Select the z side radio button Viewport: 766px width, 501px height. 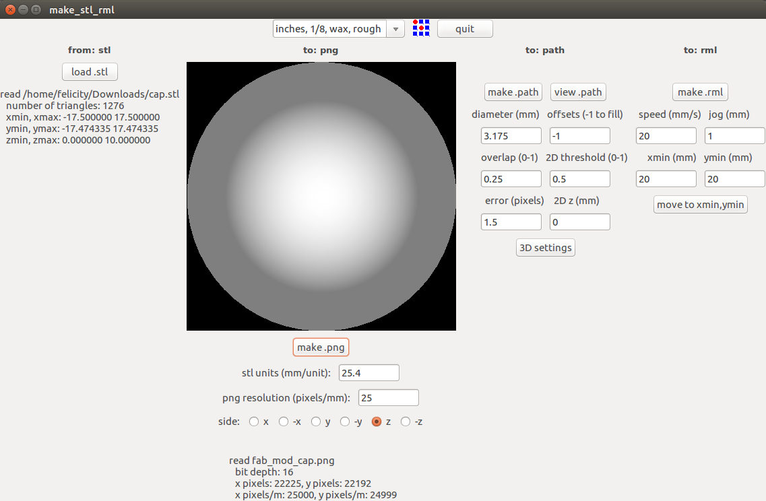377,422
